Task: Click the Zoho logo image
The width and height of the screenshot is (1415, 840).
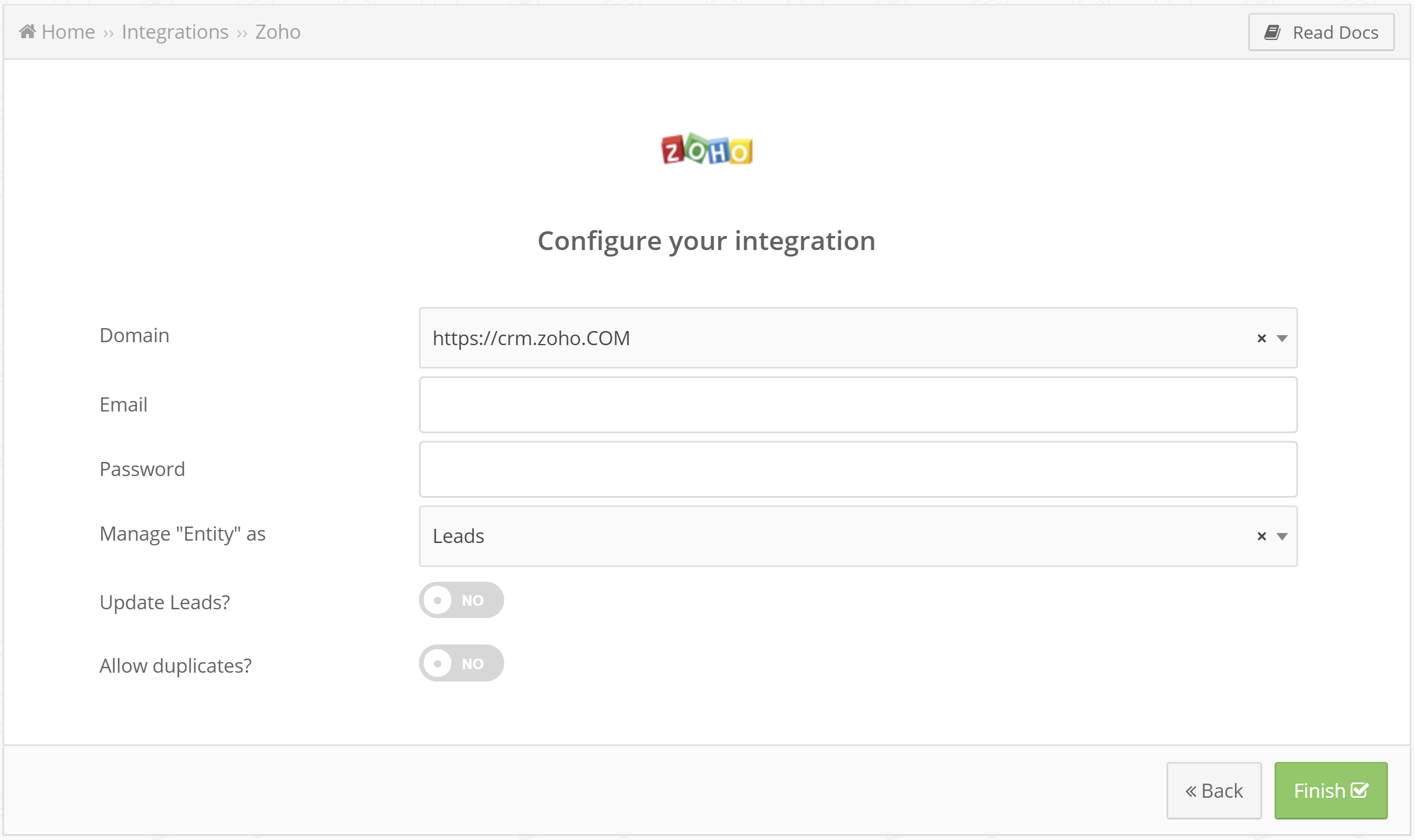Action: tap(707, 149)
